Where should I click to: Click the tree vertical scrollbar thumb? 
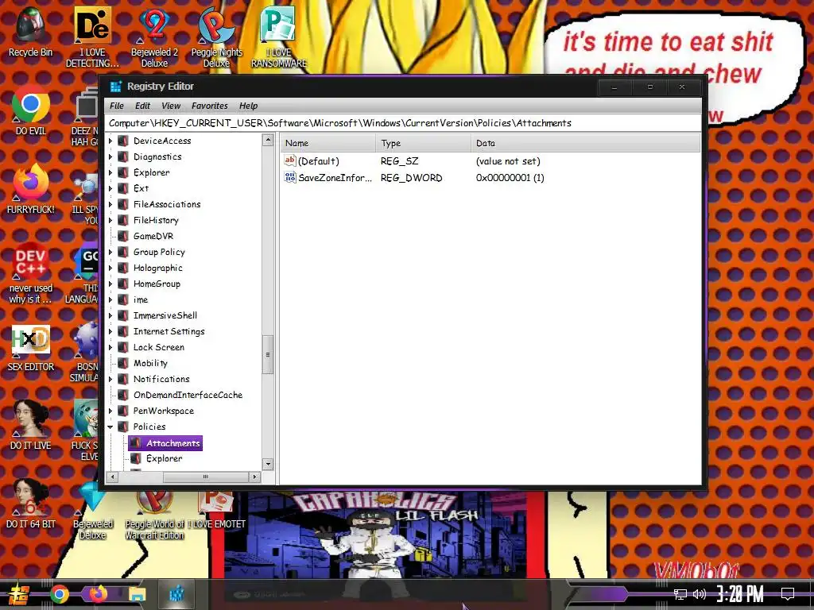(268, 355)
